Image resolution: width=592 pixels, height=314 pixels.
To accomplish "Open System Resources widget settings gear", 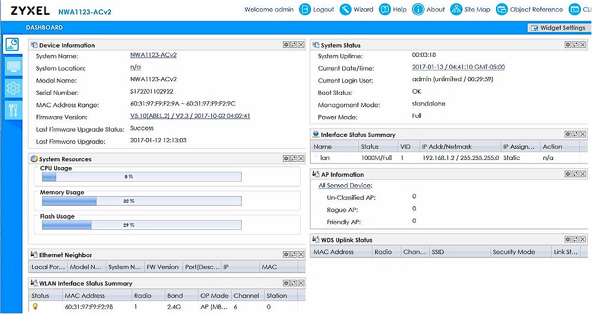I will [286, 158].
